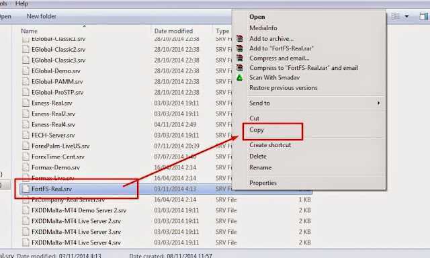430x258 pixels.
Task: Select file icon of FXDDMalta-MT4 Demo Server 2.srv
Action: click(x=26, y=210)
